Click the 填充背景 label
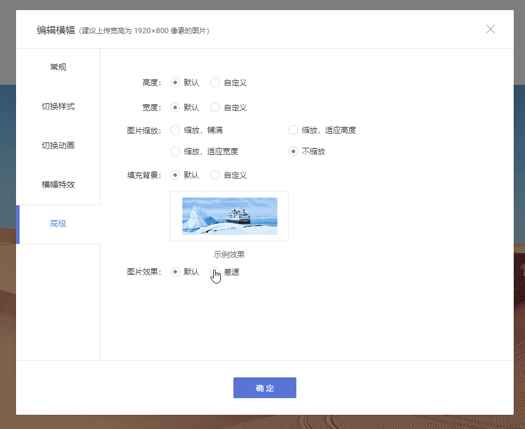The width and height of the screenshot is (525, 429). (144, 176)
